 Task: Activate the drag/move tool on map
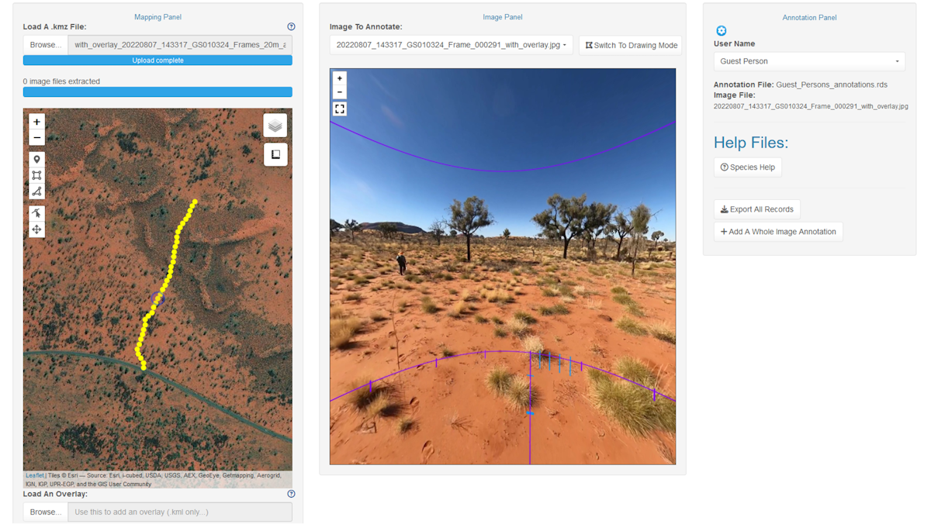(x=36, y=229)
